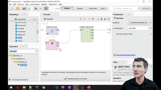161x90 pixels.
Task: Save the process with the floppy disk icon
Action: coord(24,8)
